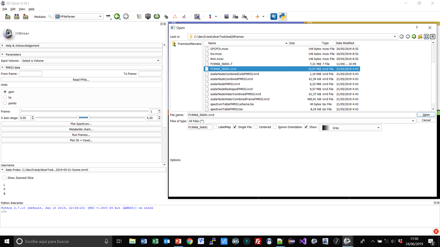Click the Save scene toolbar icon
This screenshot has width=440, height=247.
point(25,16)
